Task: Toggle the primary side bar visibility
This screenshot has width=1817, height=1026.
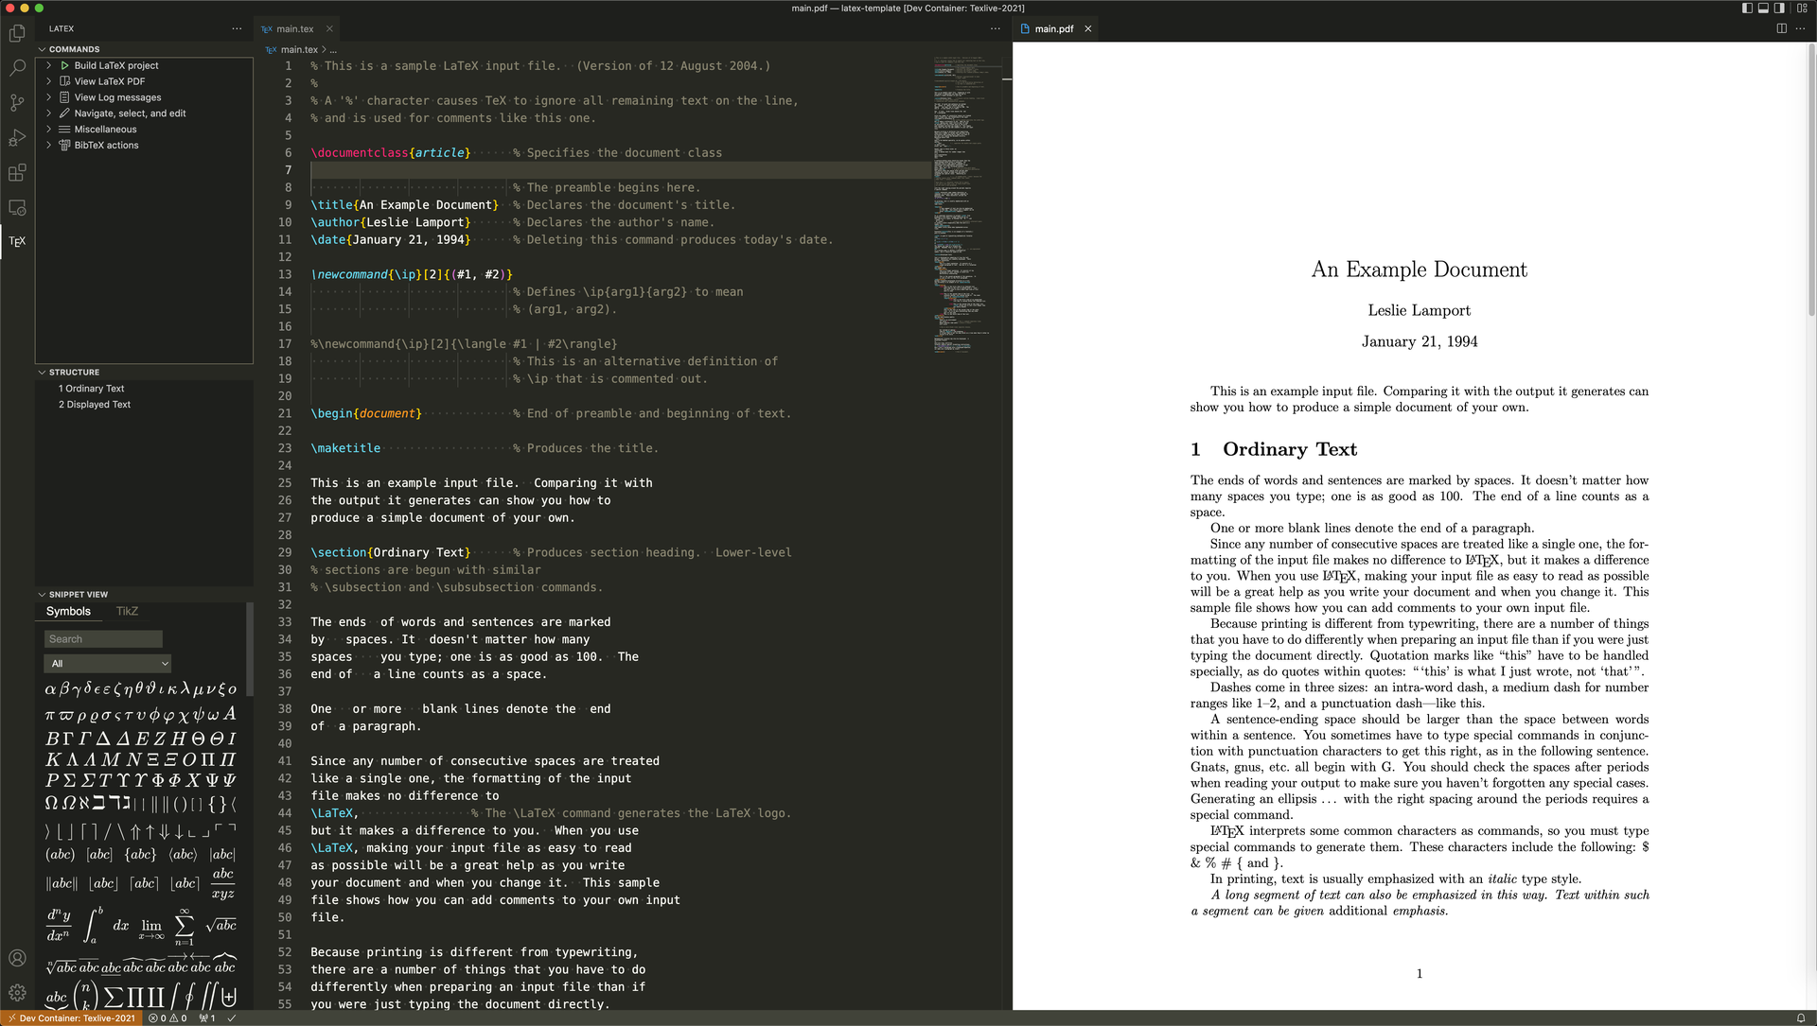Action: click(1747, 8)
